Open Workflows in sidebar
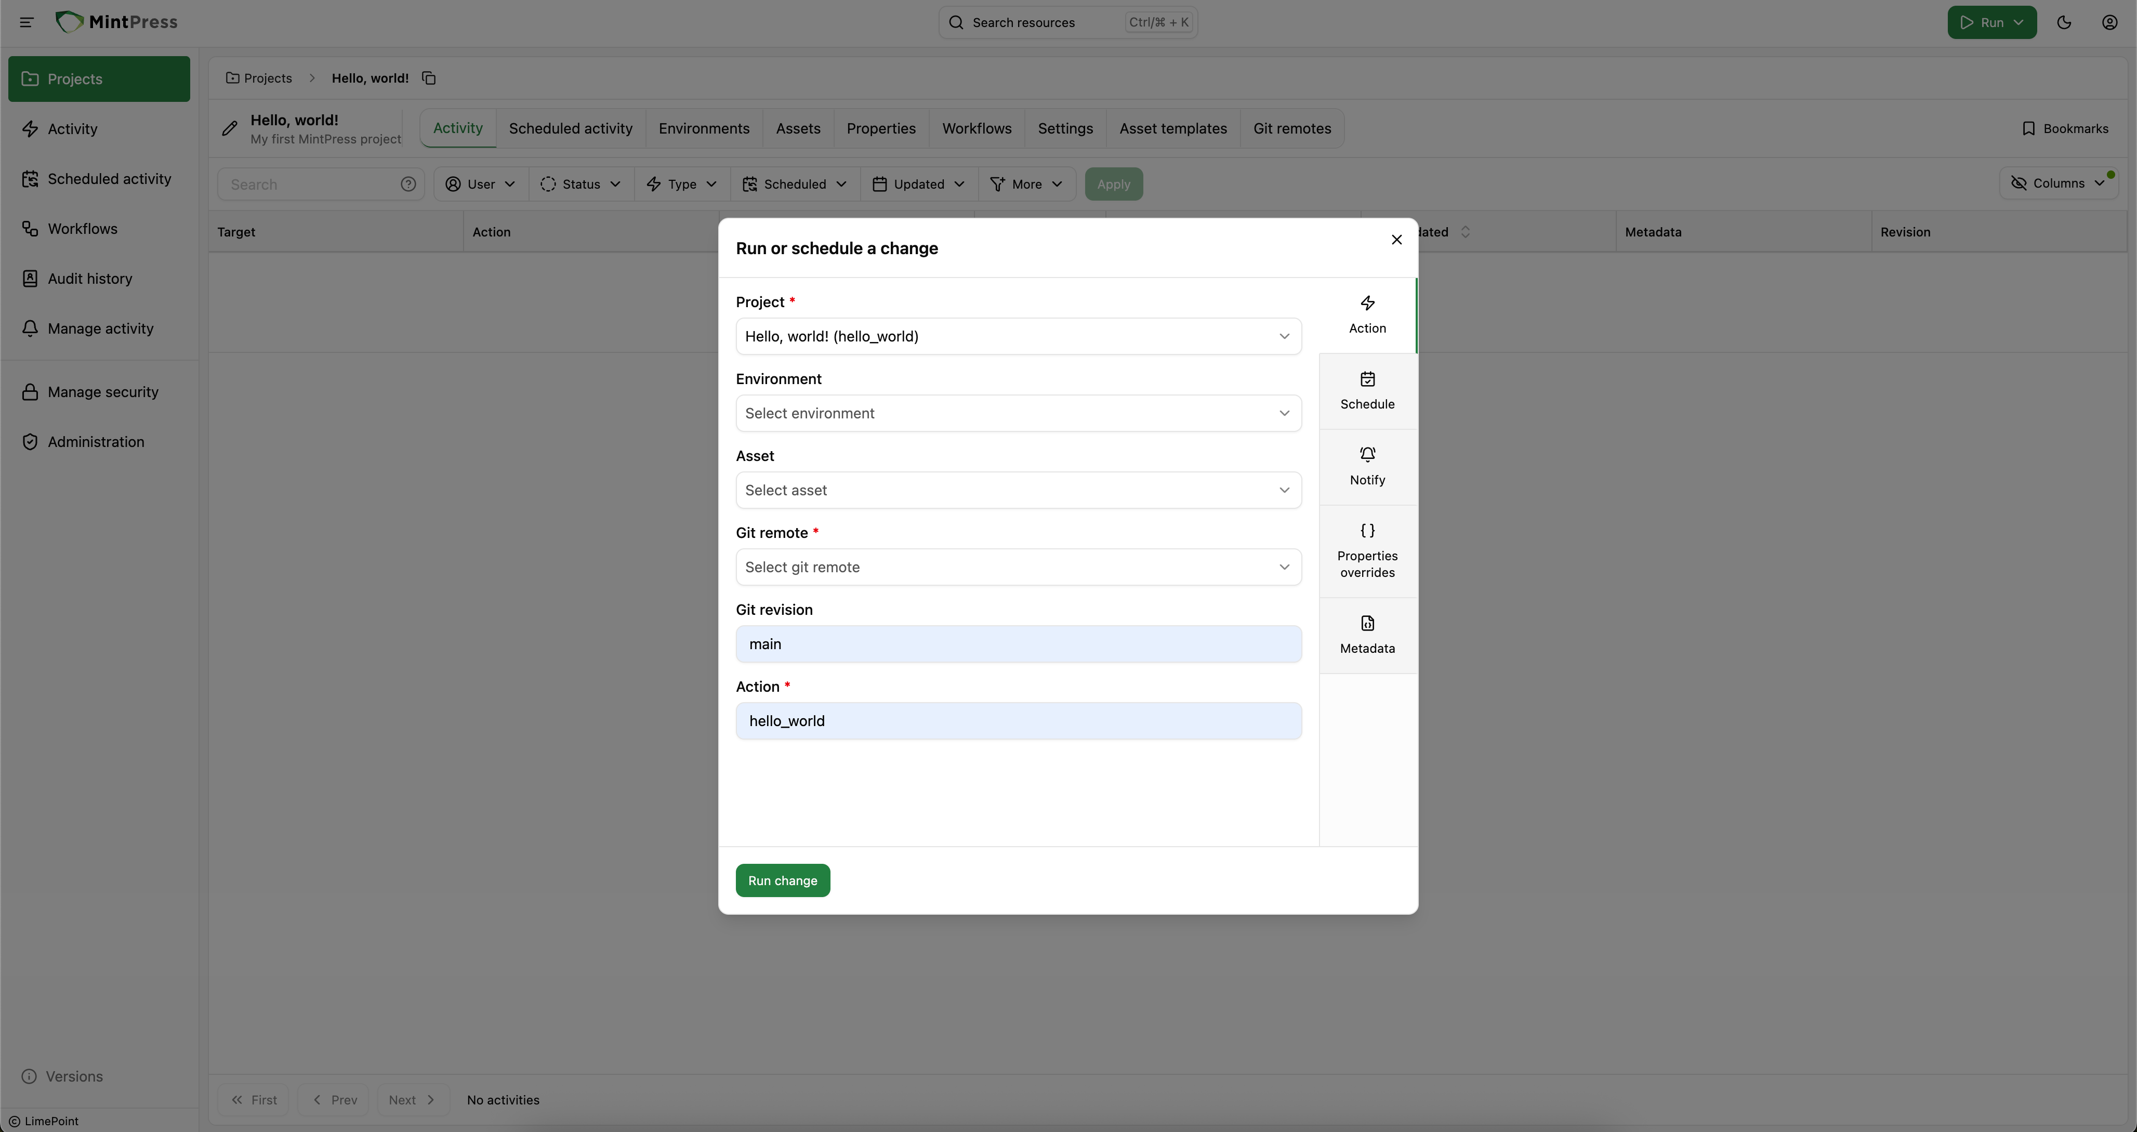Viewport: 2137px width, 1132px height. tap(99, 228)
